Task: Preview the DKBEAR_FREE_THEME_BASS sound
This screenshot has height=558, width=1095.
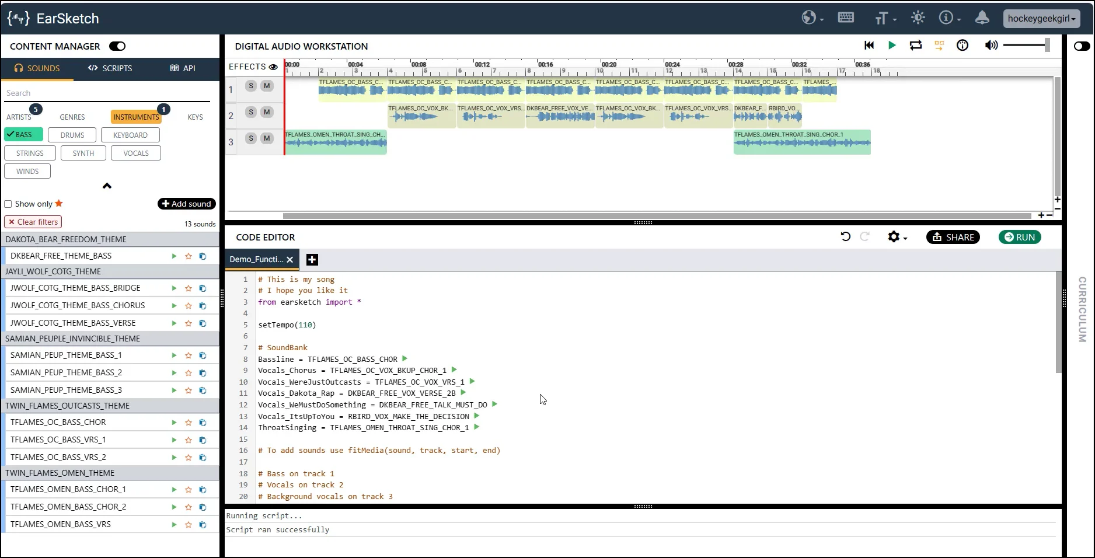Action: [x=173, y=256]
